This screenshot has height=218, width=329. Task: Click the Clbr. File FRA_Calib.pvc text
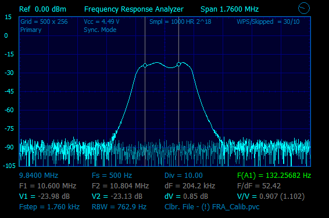[212, 207]
